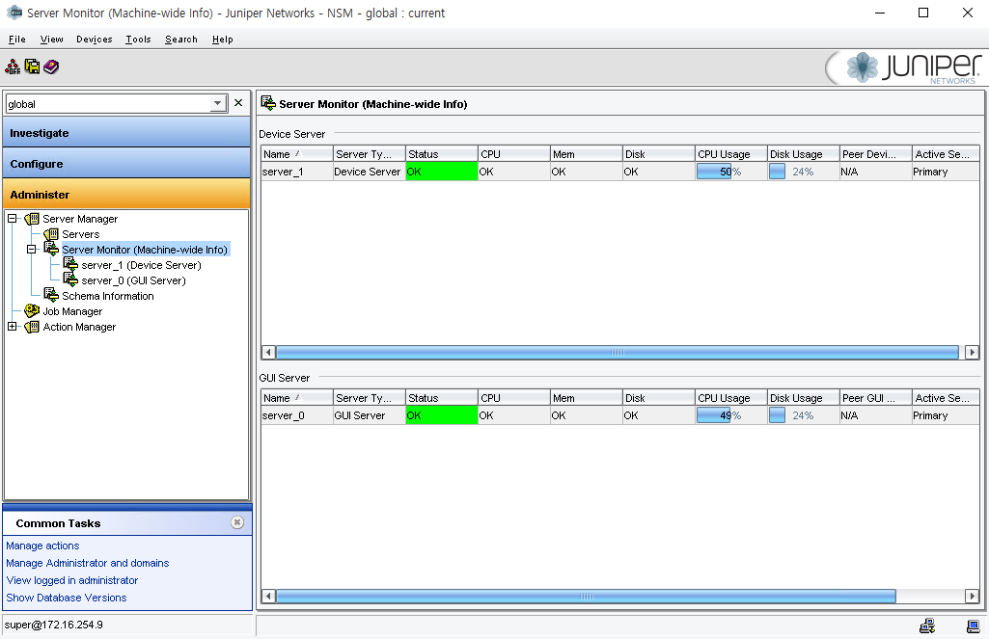Click Device Server table CPU Usage header
The width and height of the screenshot is (989, 639).
[x=731, y=154]
